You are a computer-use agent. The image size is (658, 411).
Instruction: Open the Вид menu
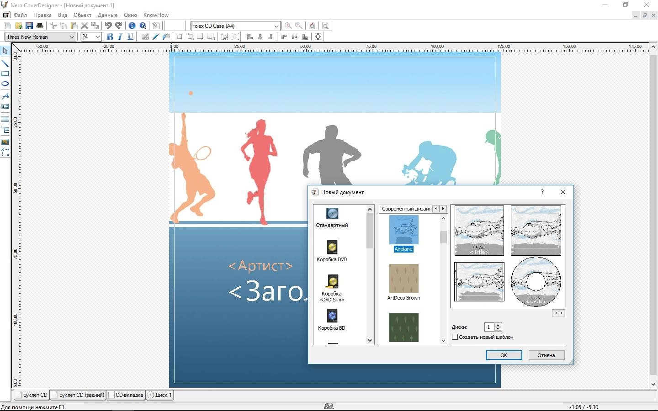point(63,15)
